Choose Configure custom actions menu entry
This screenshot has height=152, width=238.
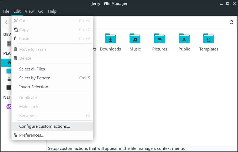coord(45,126)
